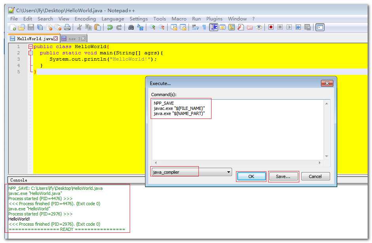Open the Run menu

[x=196, y=19]
